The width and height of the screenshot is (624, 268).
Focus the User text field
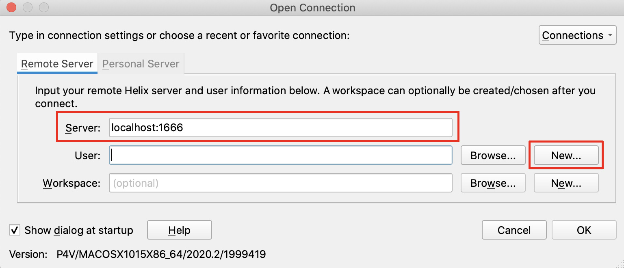click(x=280, y=156)
